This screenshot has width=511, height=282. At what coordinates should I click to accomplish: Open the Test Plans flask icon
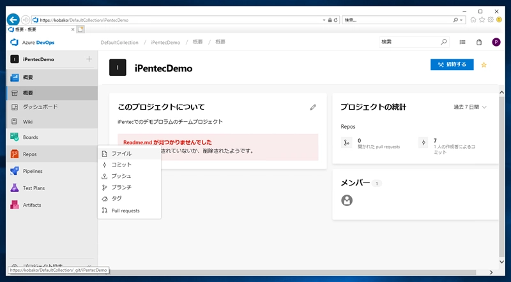pos(14,188)
